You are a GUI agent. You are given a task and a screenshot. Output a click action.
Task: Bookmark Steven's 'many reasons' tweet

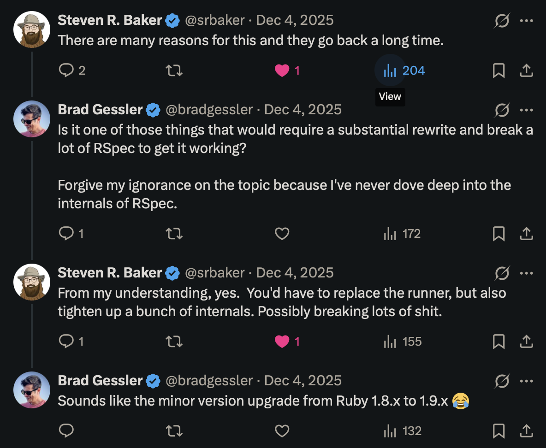(x=499, y=71)
